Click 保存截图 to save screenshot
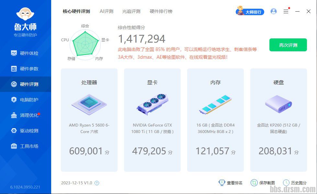 pyautogui.click(x=263, y=183)
